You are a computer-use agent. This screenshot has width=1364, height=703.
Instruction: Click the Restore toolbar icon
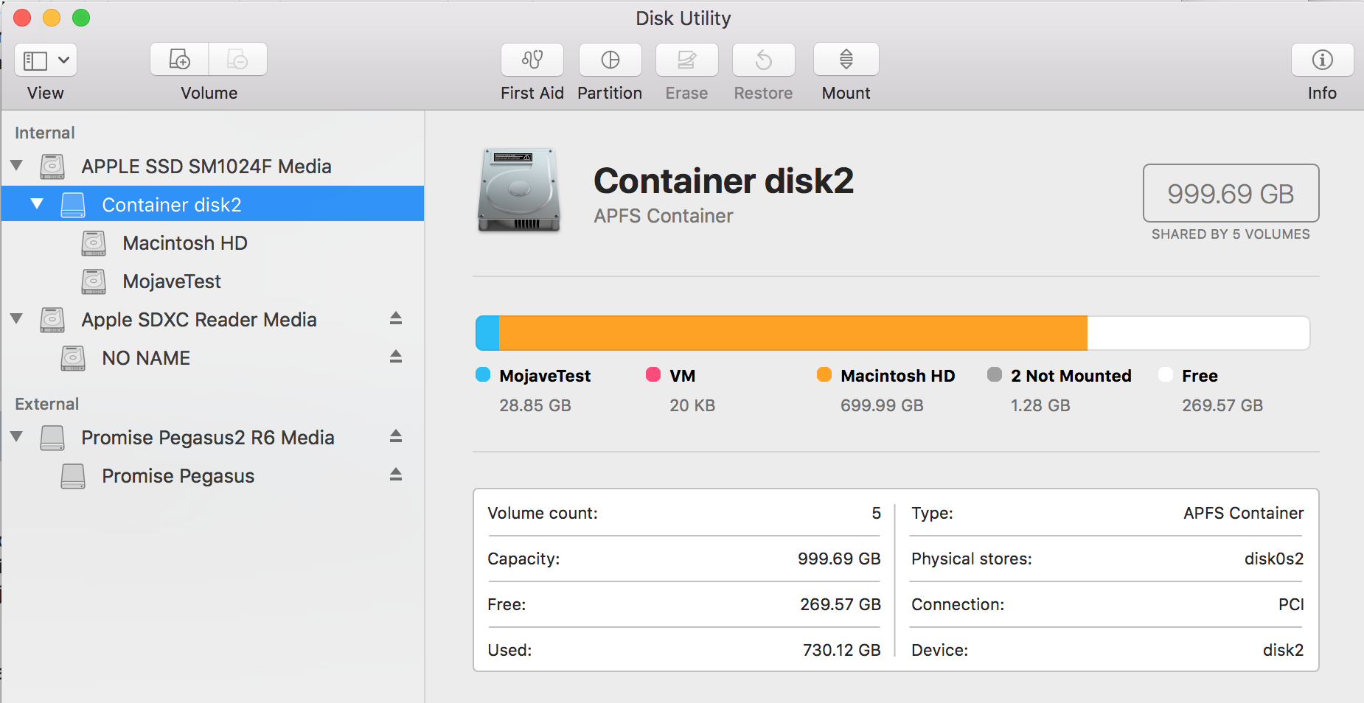tap(763, 60)
